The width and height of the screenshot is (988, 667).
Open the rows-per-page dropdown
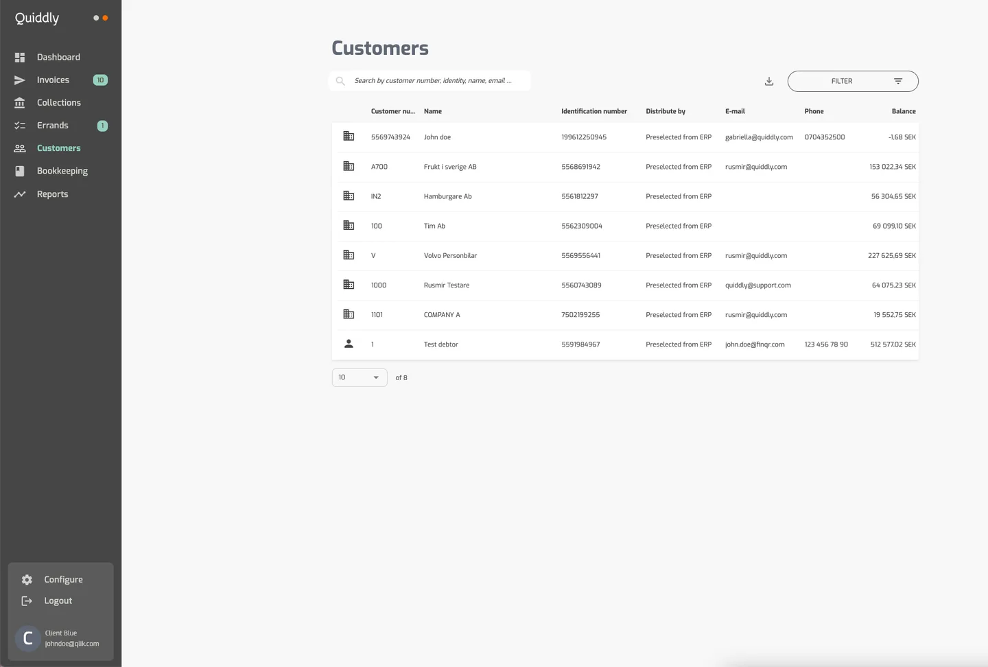(x=360, y=377)
